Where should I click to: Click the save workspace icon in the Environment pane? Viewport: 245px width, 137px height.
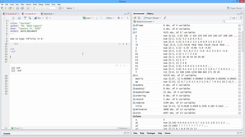[x=139, y=18]
